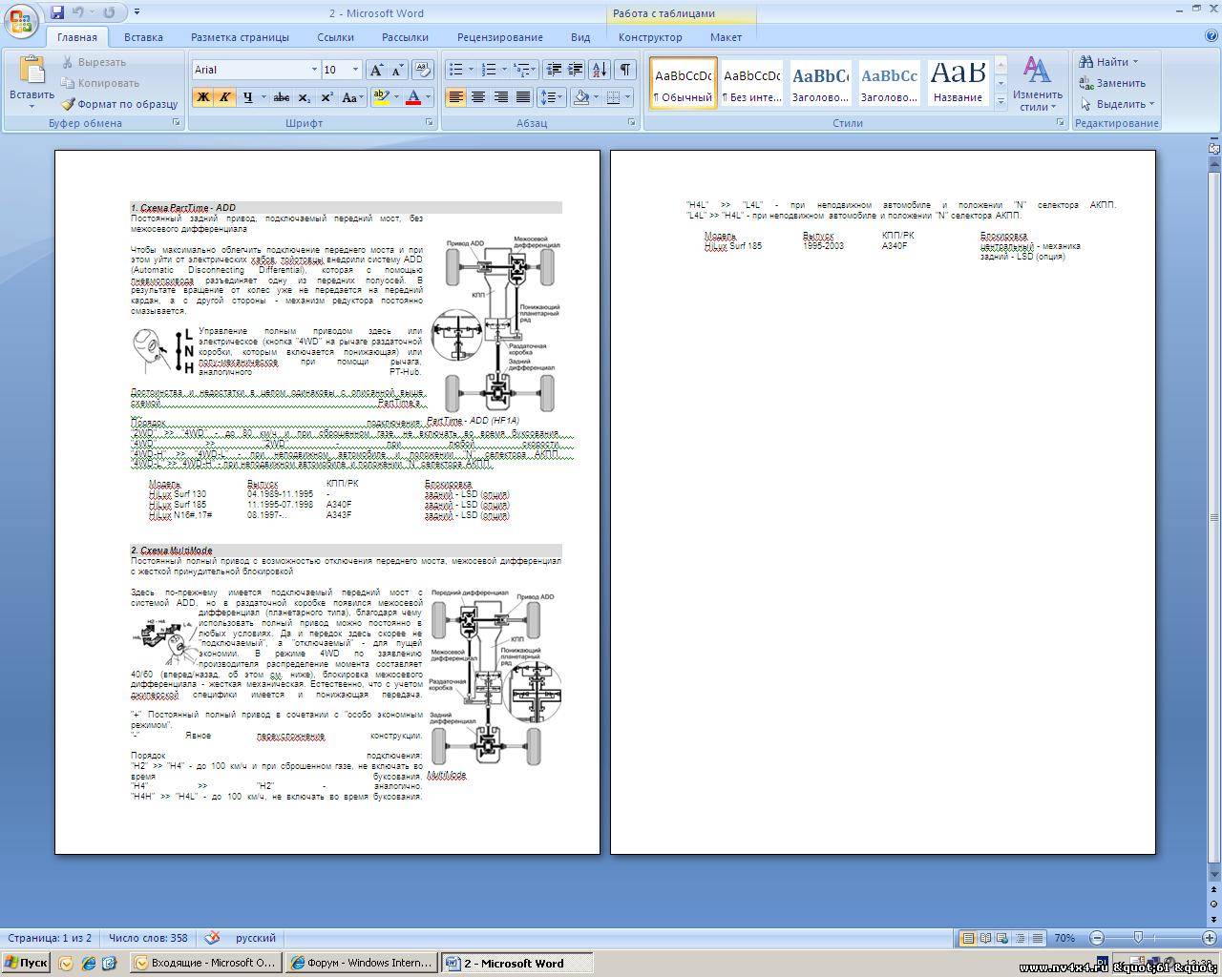
Task: Apply the Название style
Action: (x=958, y=83)
